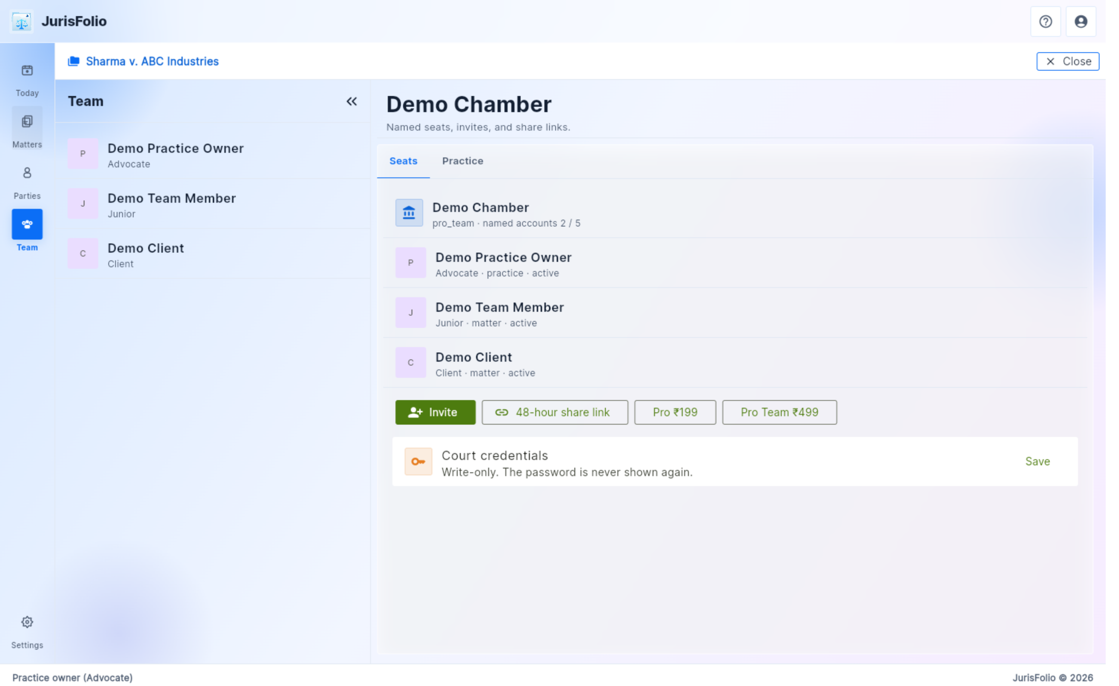Click the P avatar in Team list
1119x686 pixels.
pyautogui.click(x=83, y=154)
